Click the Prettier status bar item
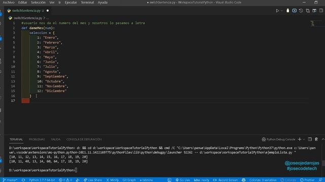 click(x=307, y=180)
